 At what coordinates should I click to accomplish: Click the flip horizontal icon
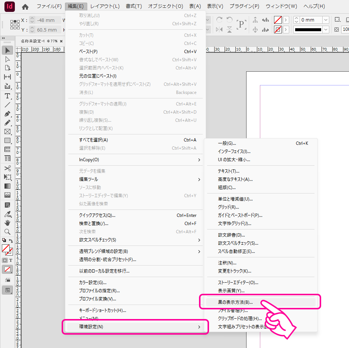(219, 29)
